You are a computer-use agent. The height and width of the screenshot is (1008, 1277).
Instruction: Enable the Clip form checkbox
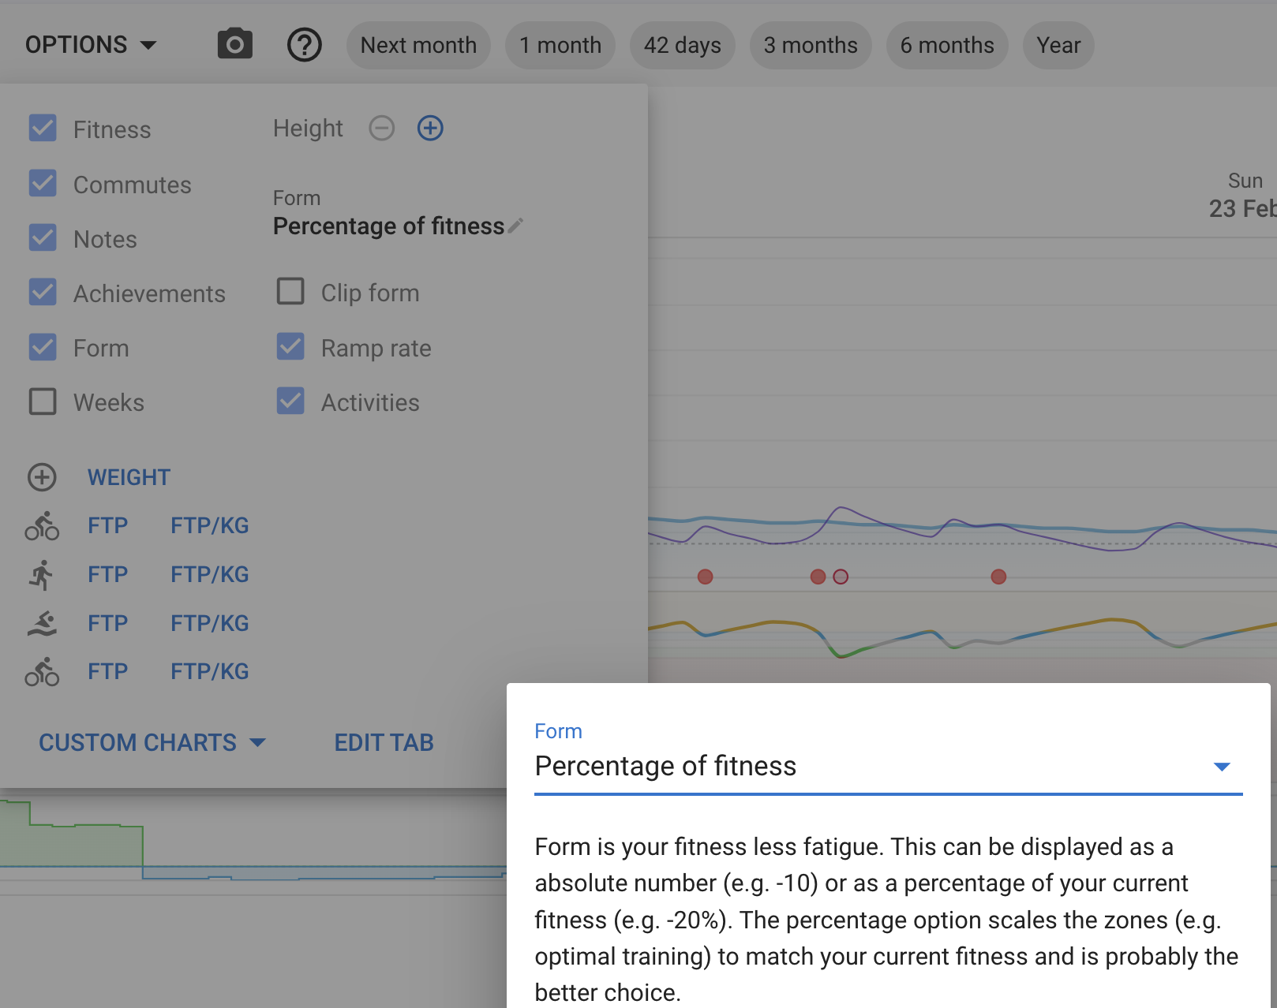point(290,291)
